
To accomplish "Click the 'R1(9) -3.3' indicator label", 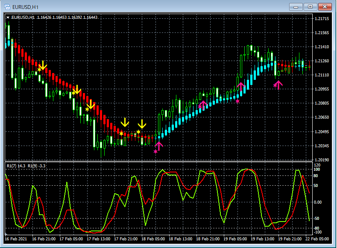I will click(37, 166).
